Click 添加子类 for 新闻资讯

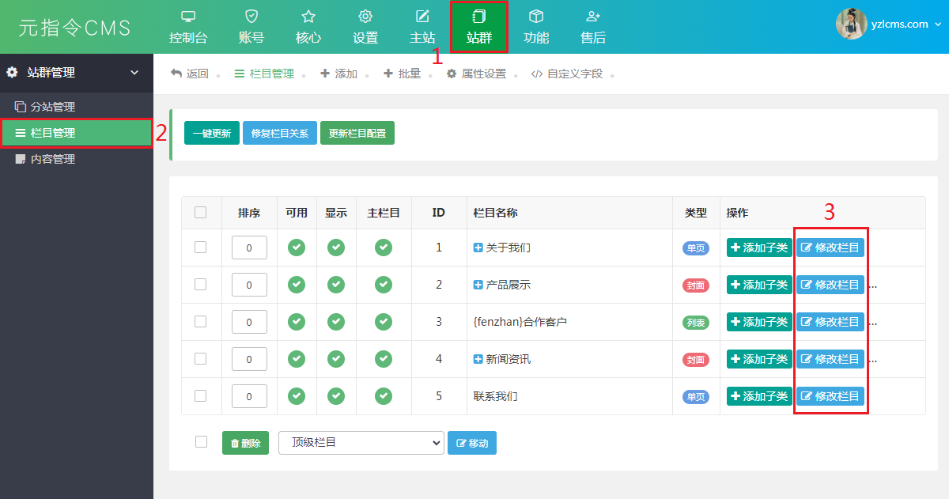click(759, 359)
